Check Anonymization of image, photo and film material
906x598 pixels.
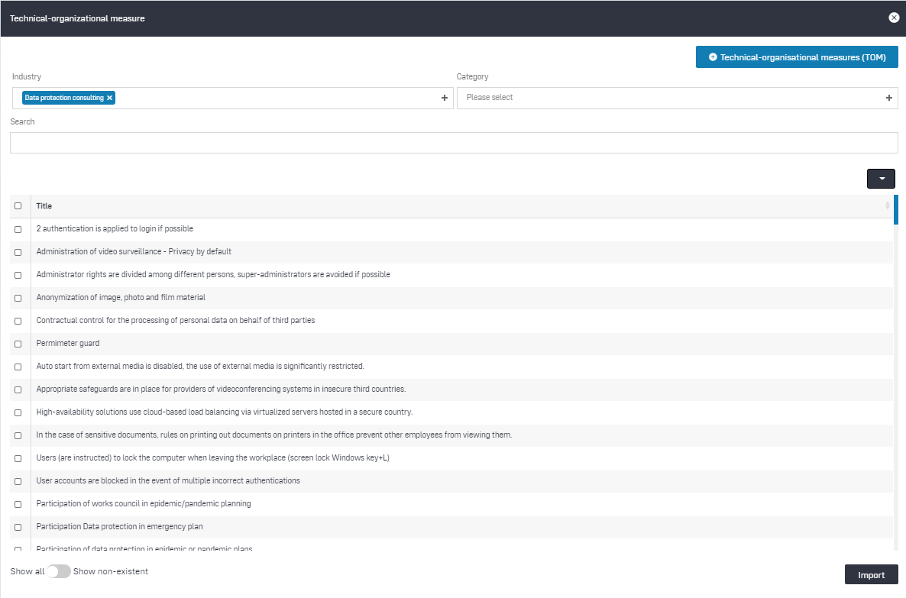click(18, 298)
